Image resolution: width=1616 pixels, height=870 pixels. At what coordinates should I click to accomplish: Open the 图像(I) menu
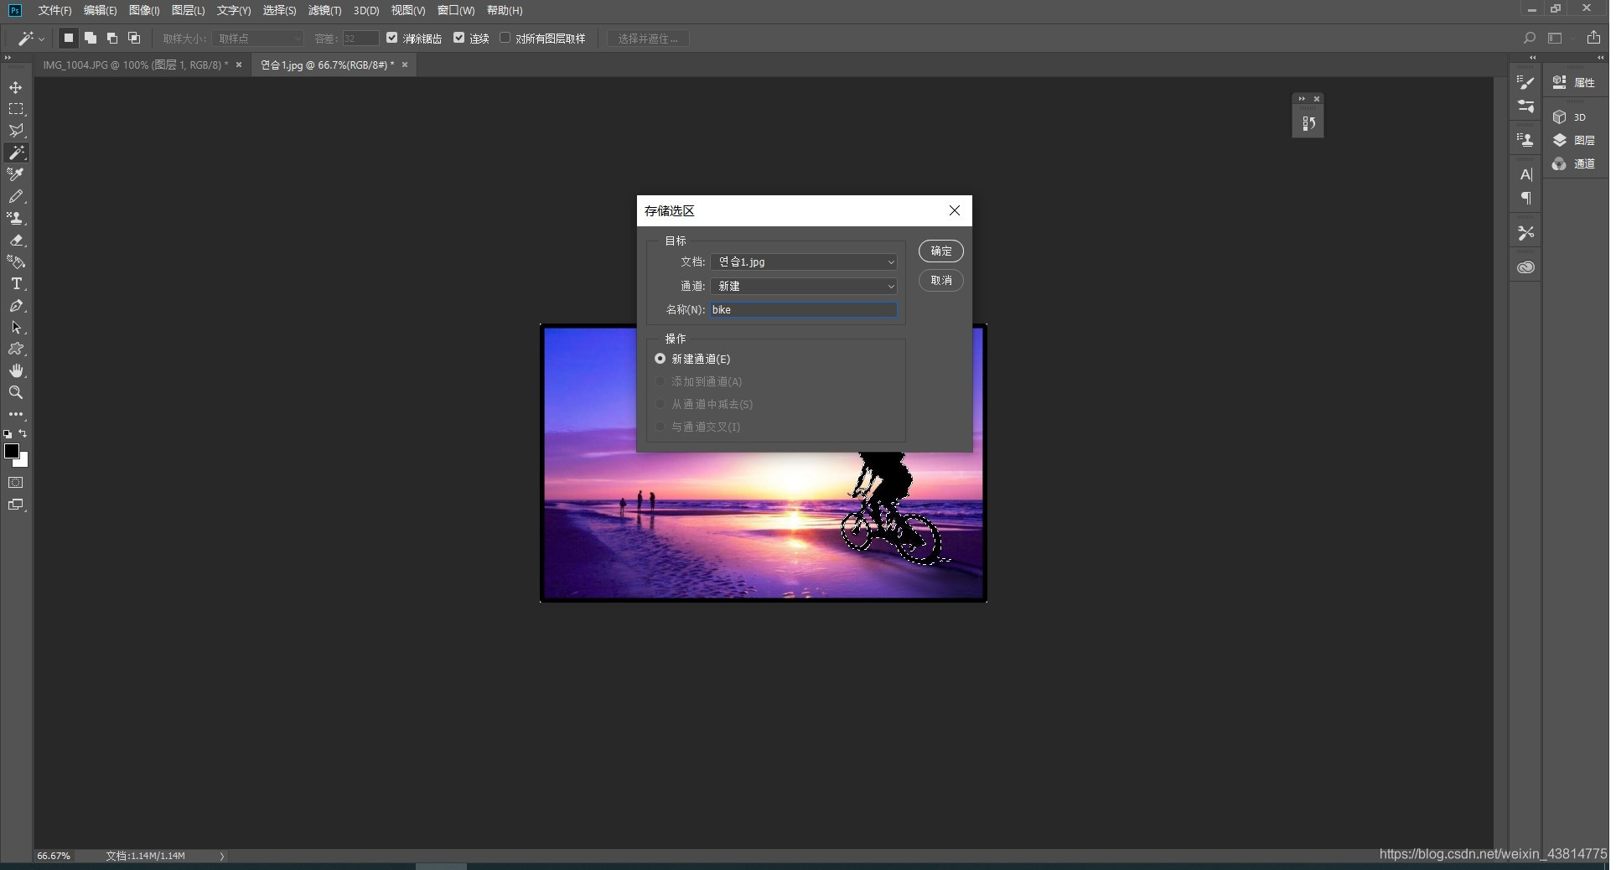click(144, 10)
